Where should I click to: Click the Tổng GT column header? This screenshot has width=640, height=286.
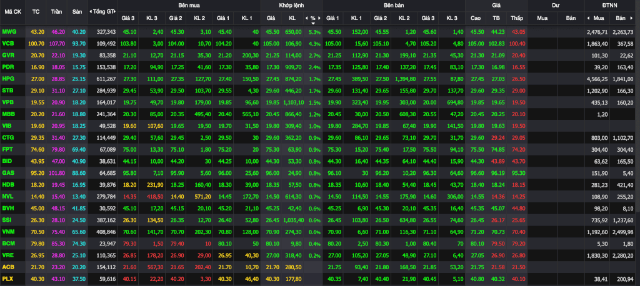tap(103, 11)
